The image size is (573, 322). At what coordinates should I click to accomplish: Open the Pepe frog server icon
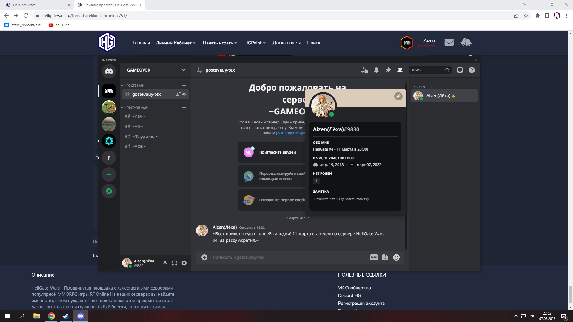pyautogui.click(x=109, y=108)
